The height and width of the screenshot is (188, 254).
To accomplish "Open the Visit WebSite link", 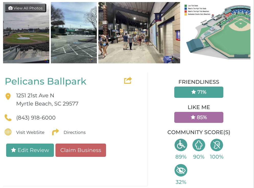I will tap(30, 132).
